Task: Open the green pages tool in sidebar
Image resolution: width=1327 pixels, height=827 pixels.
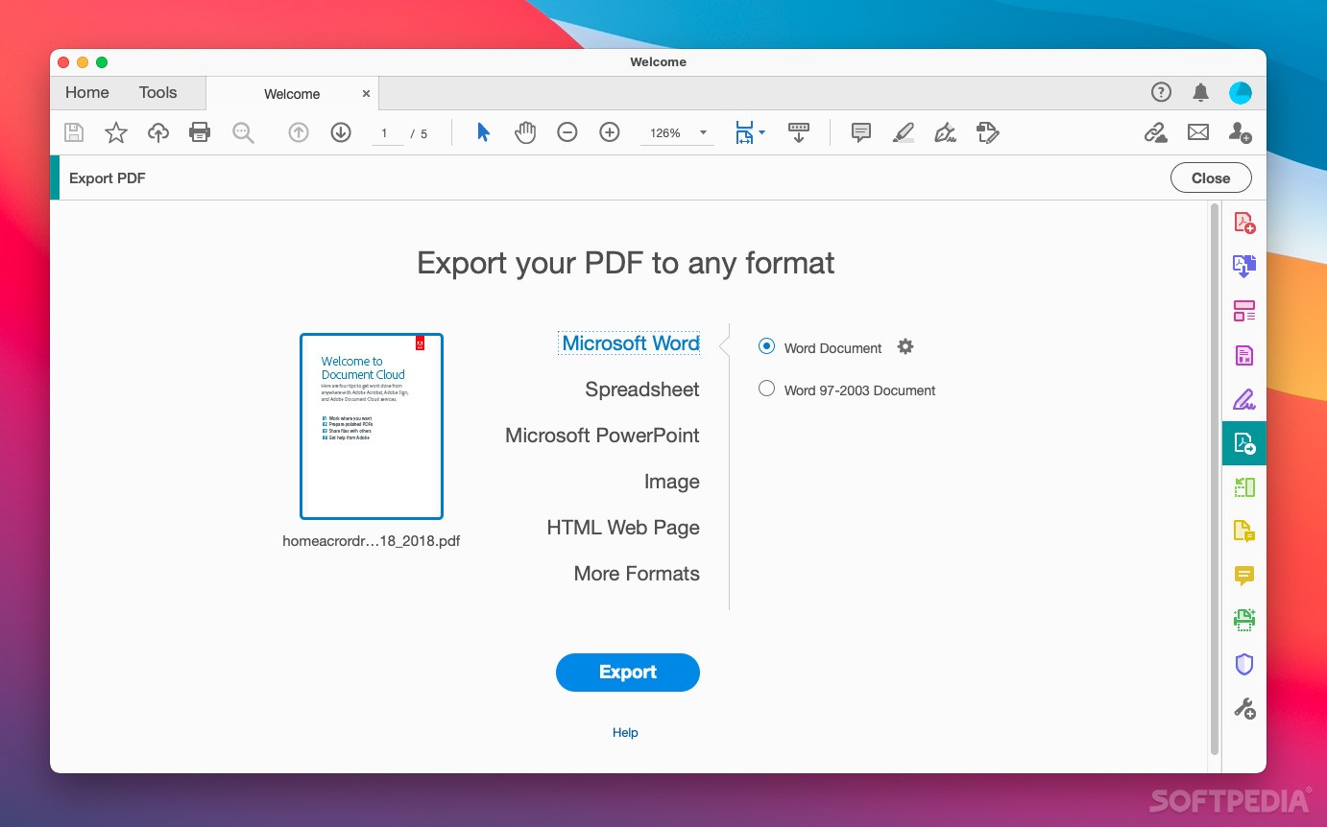Action: [x=1244, y=487]
